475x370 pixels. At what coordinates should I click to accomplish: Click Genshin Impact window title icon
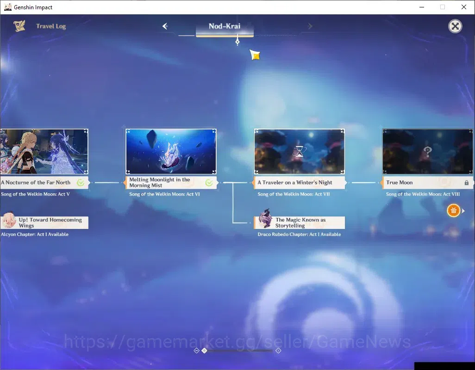click(7, 7)
